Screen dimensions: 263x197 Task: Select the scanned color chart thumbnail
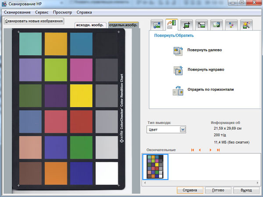tap(156, 166)
